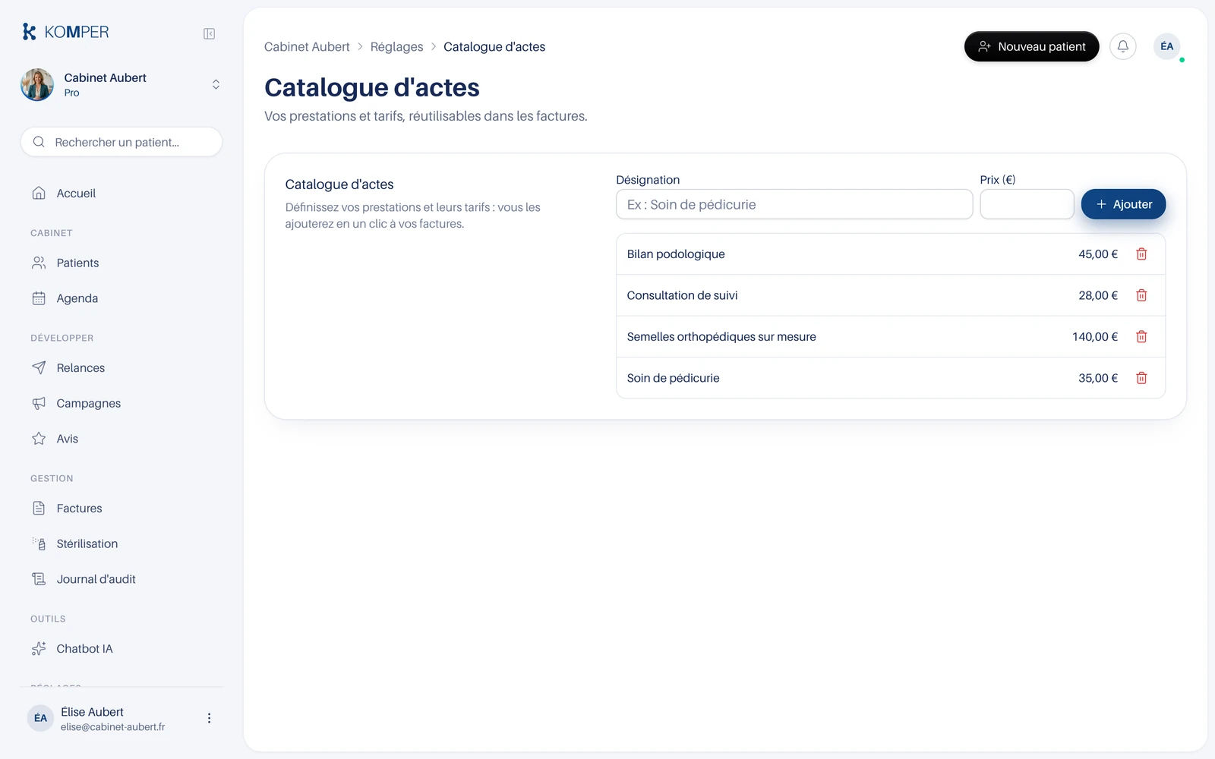Delete the Semelles orthopédiques sur mesure act
The height and width of the screenshot is (759, 1215).
coord(1141,336)
